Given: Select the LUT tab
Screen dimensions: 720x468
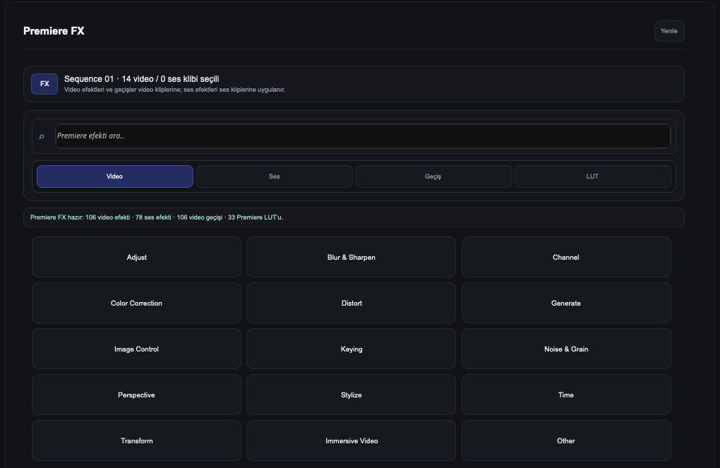Looking at the screenshot, I should point(593,176).
